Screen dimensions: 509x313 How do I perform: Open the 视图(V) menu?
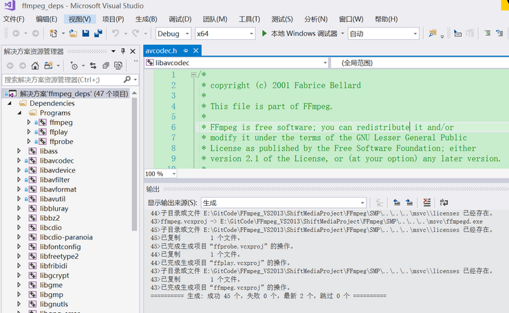80,19
